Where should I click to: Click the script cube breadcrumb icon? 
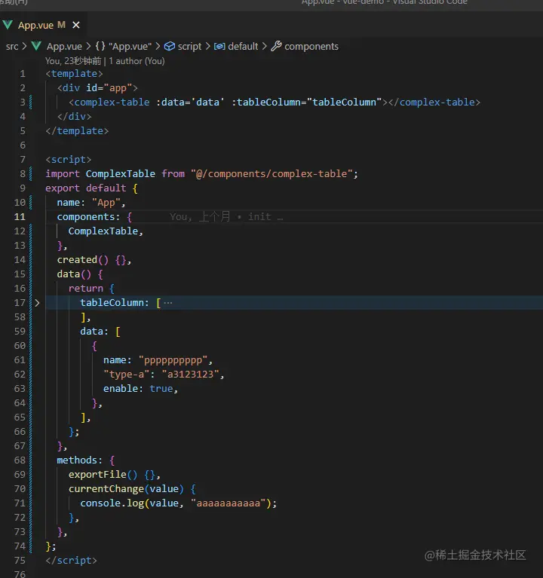point(170,47)
